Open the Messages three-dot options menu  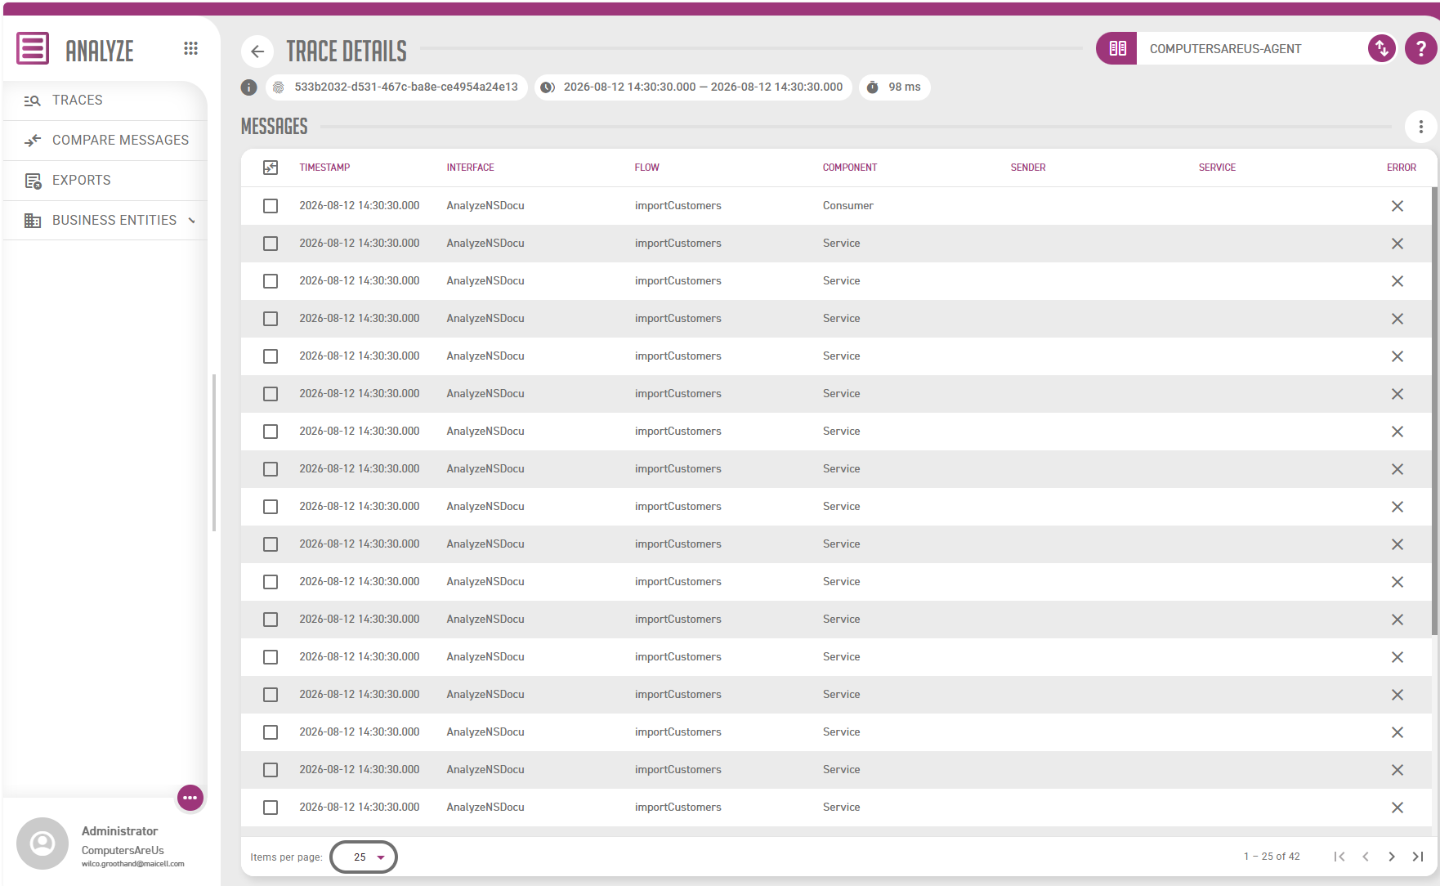pos(1420,127)
